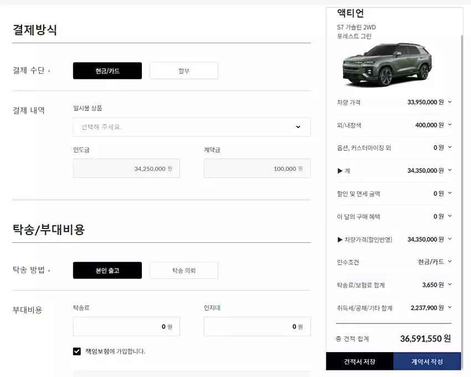Select the 현금/카드 payment method button
471x377 pixels.
click(107, 70)
